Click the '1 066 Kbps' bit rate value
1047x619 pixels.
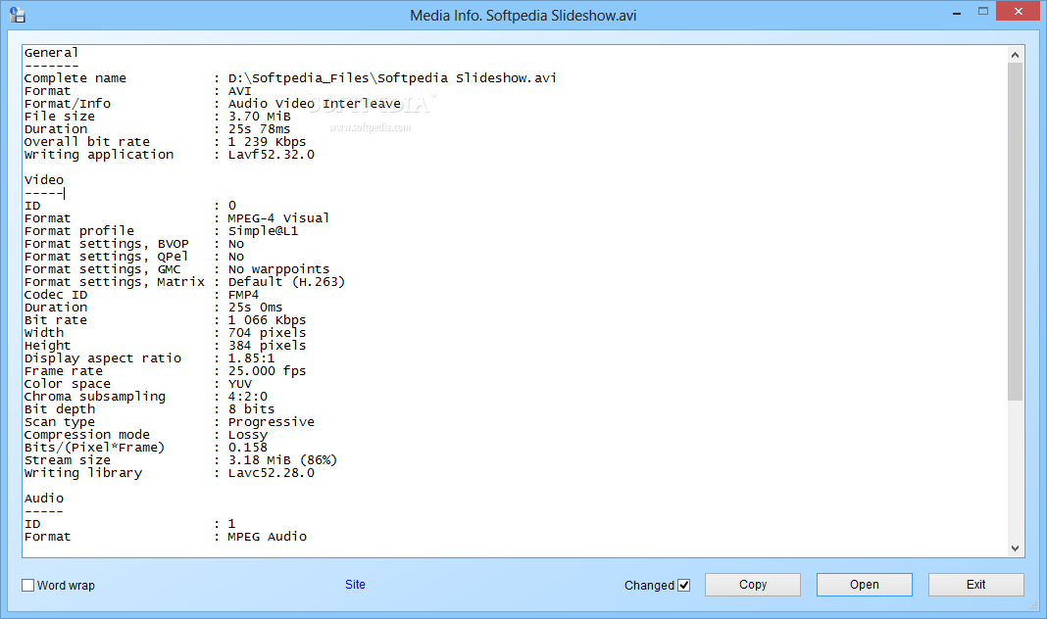click(x=267, y=320)
